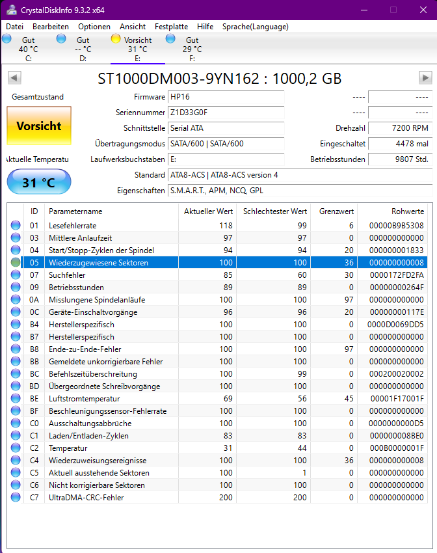This screenshot has height=553, width=437.
Task: Click the yellow status icon for Wiederzugewiesene Sektoren
Action: coord(16,262)
